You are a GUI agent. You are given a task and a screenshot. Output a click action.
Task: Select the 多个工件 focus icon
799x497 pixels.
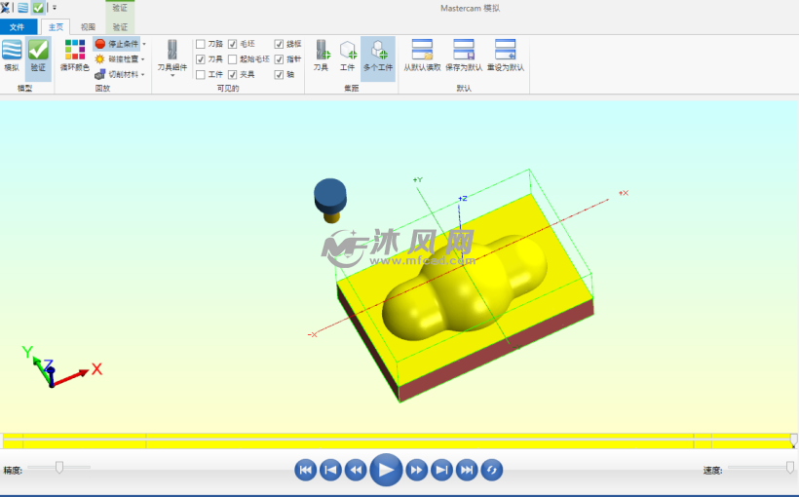tap(379, 50)
